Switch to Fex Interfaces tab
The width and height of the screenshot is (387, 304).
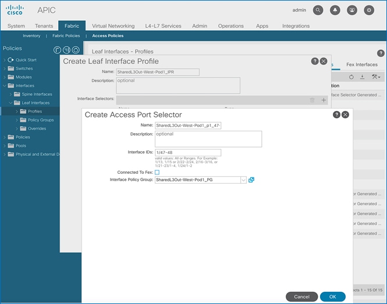pos(362,65)
